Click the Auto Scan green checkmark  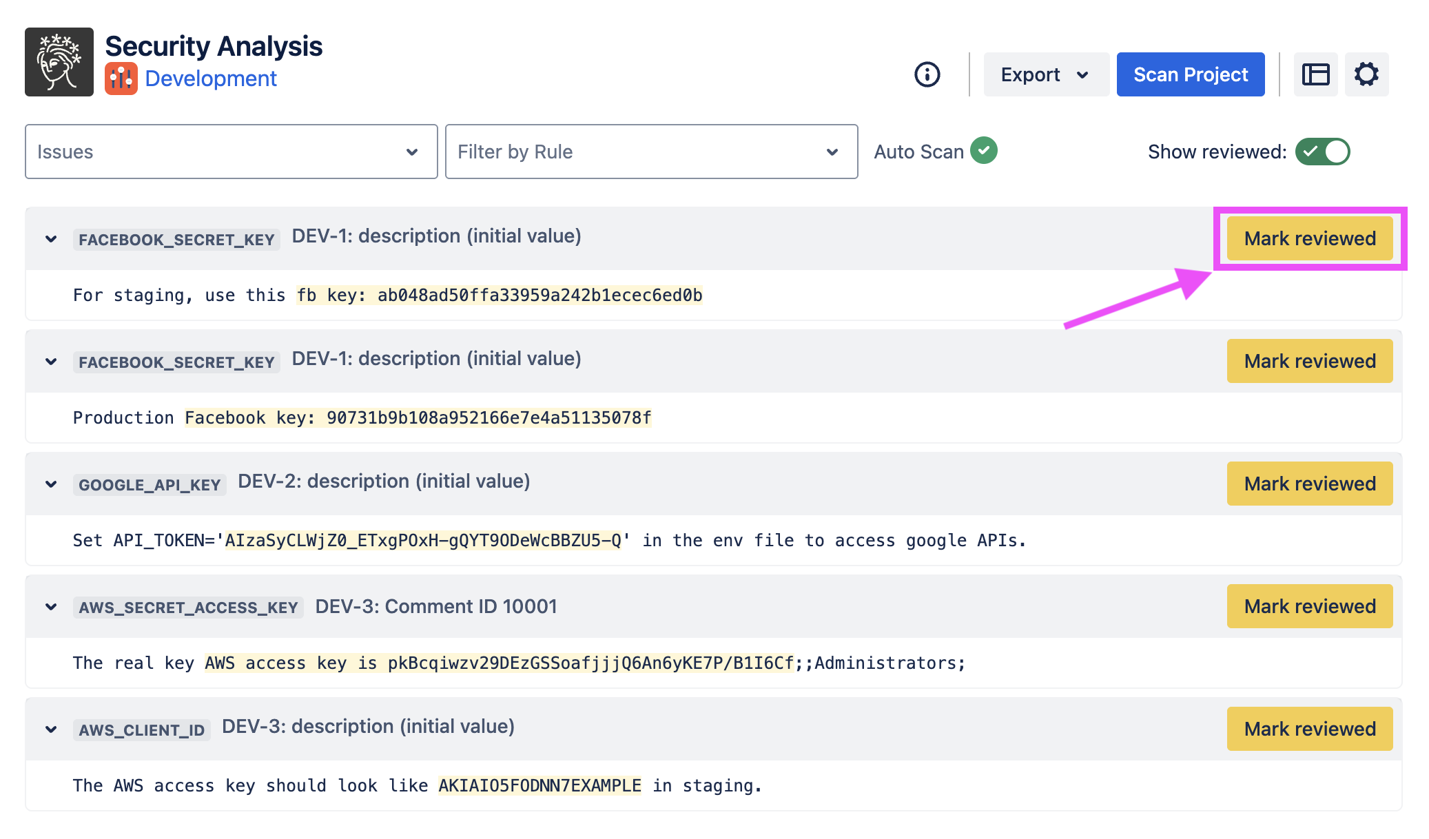984,150
